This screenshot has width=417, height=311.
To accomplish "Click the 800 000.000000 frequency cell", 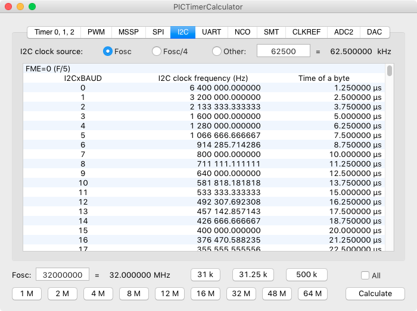I will coord(229,155).
